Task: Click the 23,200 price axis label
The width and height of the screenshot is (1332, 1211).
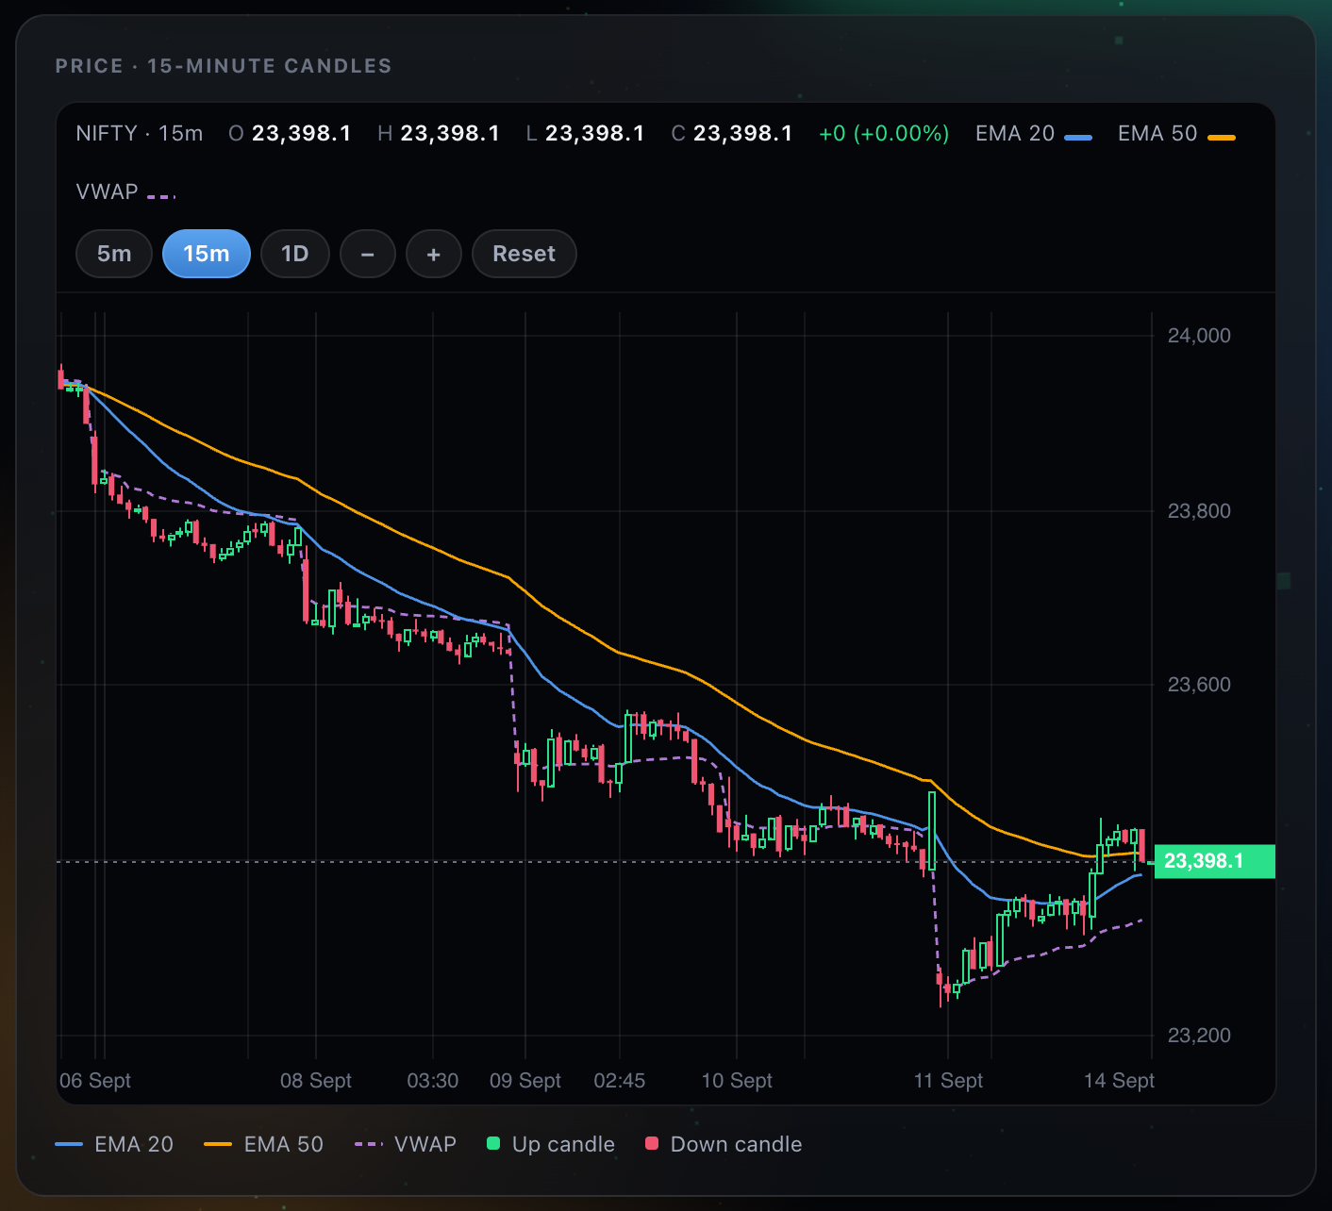Action: click(1199, 1036)
